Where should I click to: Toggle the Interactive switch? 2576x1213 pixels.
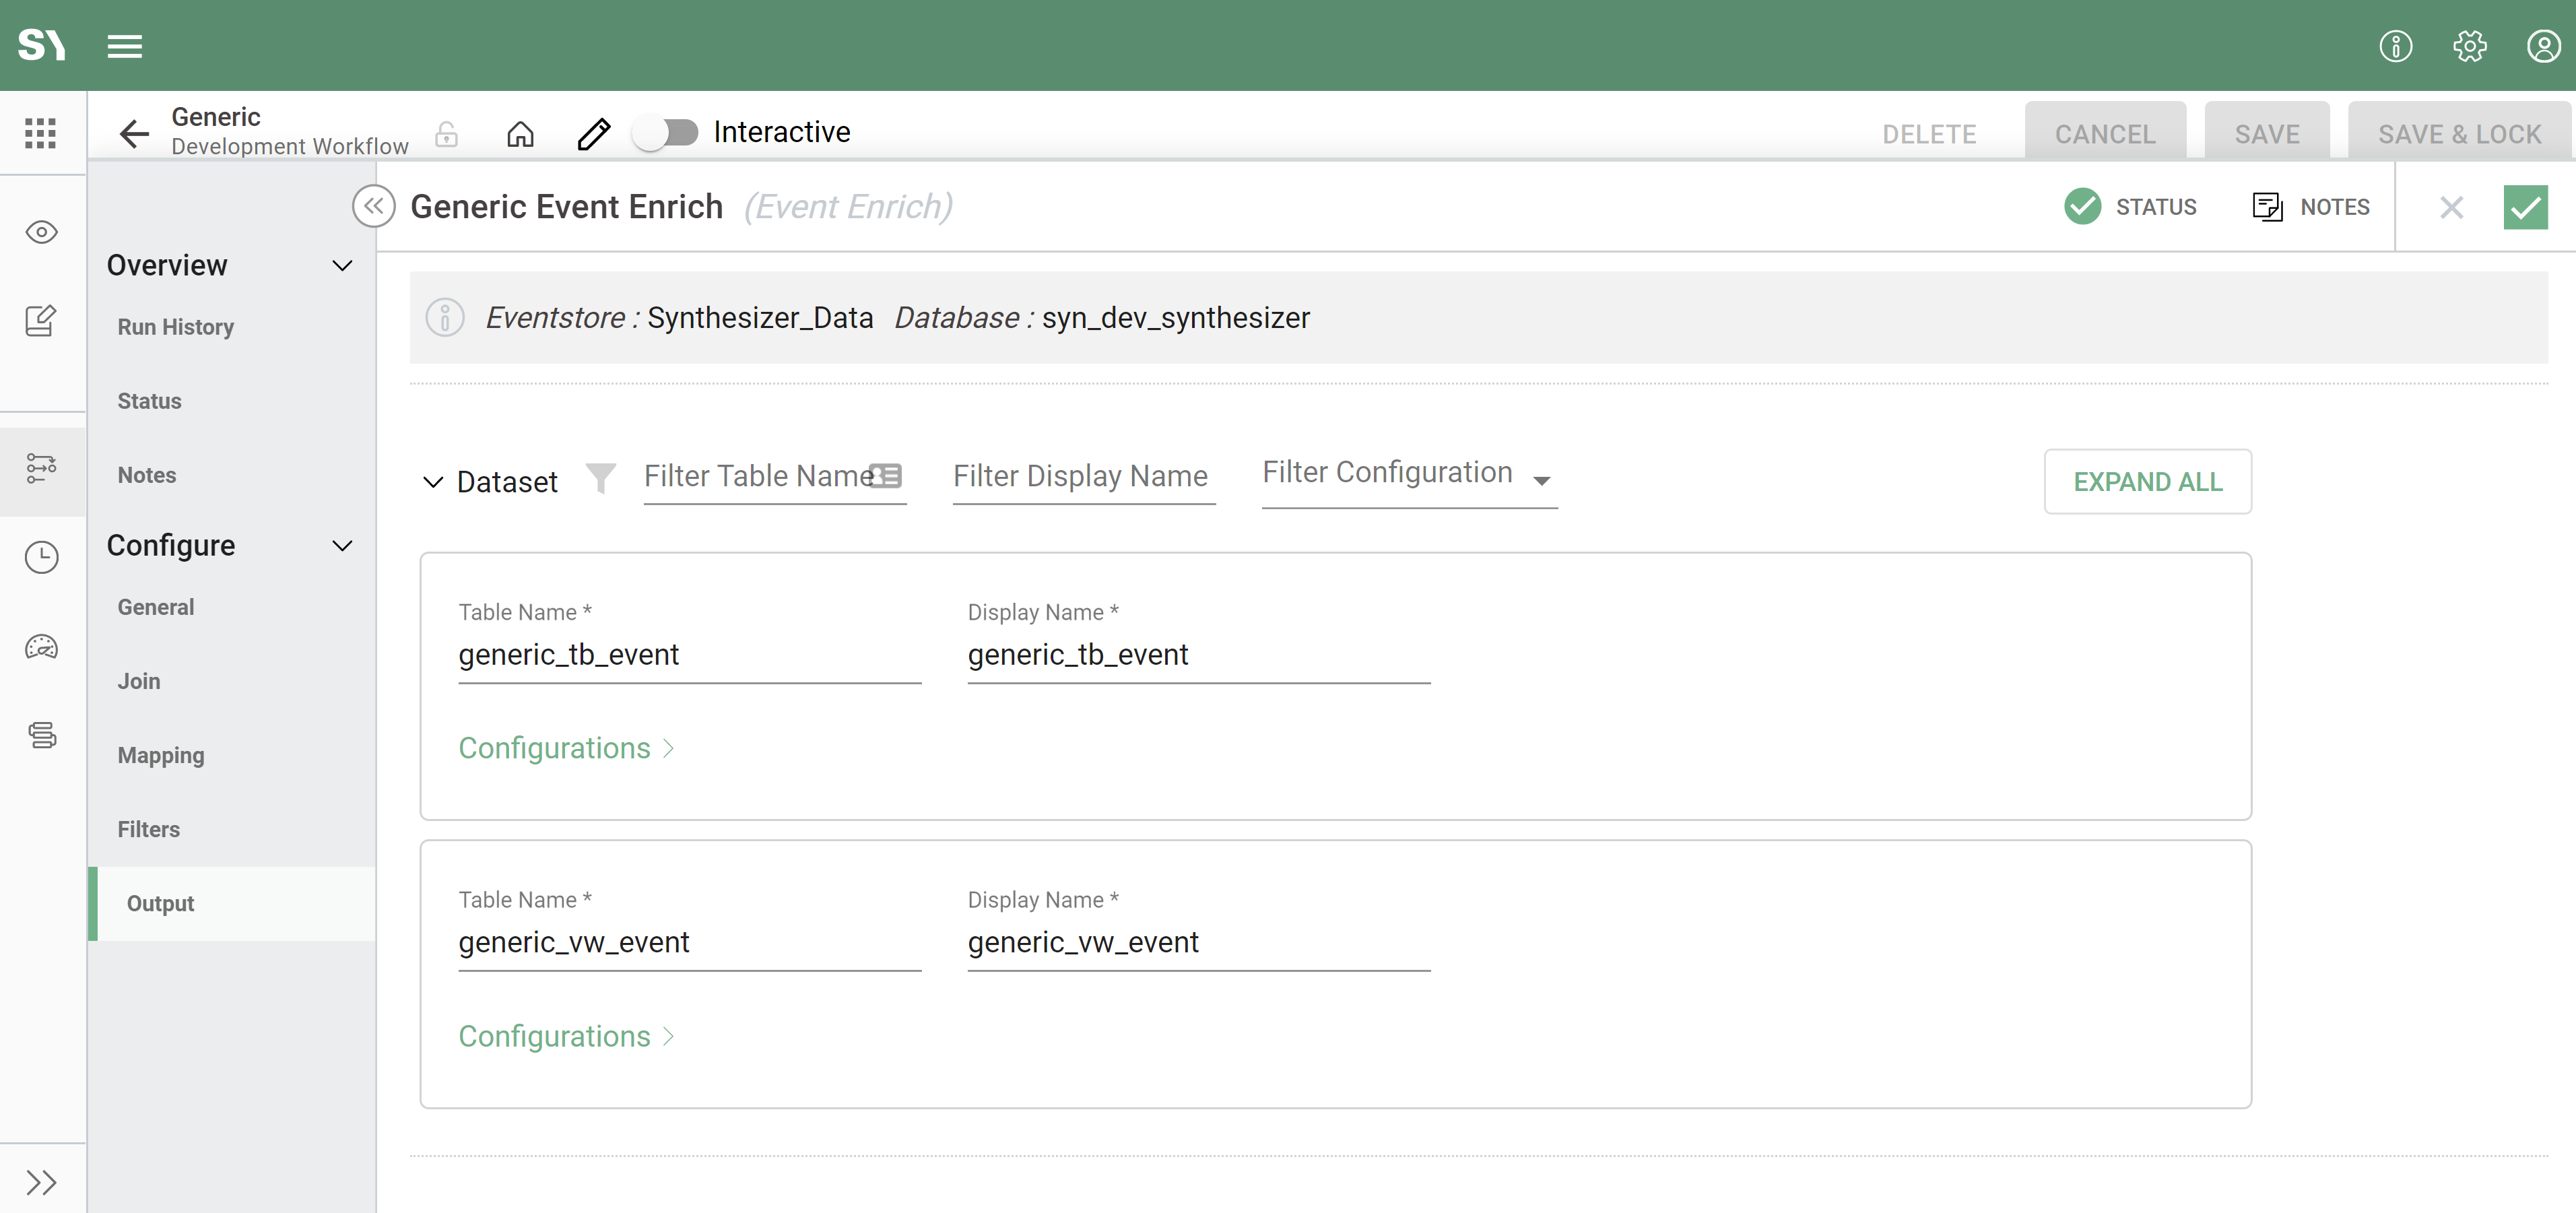(667, 132)
